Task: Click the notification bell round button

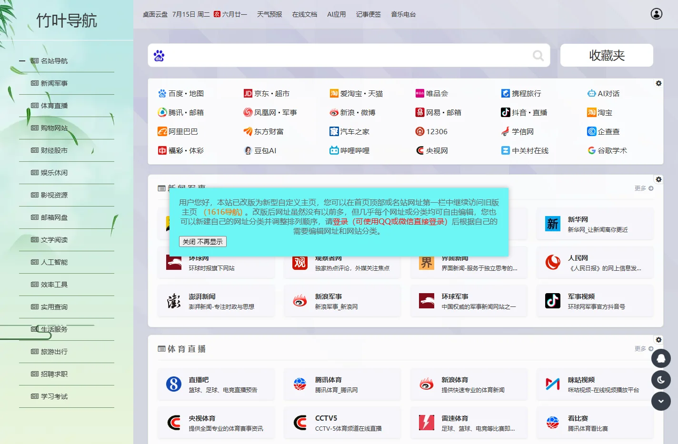Action: (x=661, y=358)
